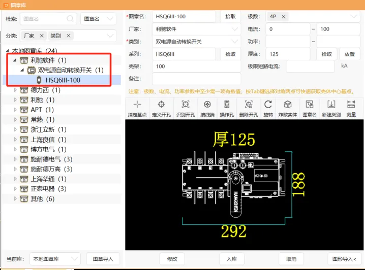365x270 pixels.
Task: Click the switch drawing preview
Action: coord(245,185)
